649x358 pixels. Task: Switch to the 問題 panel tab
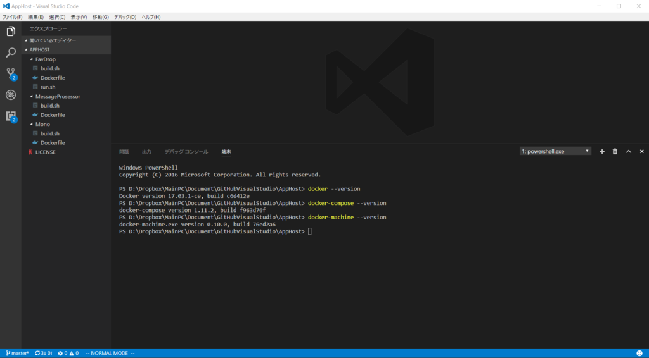pos(124,152)
